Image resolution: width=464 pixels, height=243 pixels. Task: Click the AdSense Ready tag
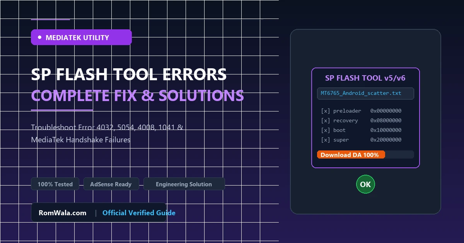(111, 184)
